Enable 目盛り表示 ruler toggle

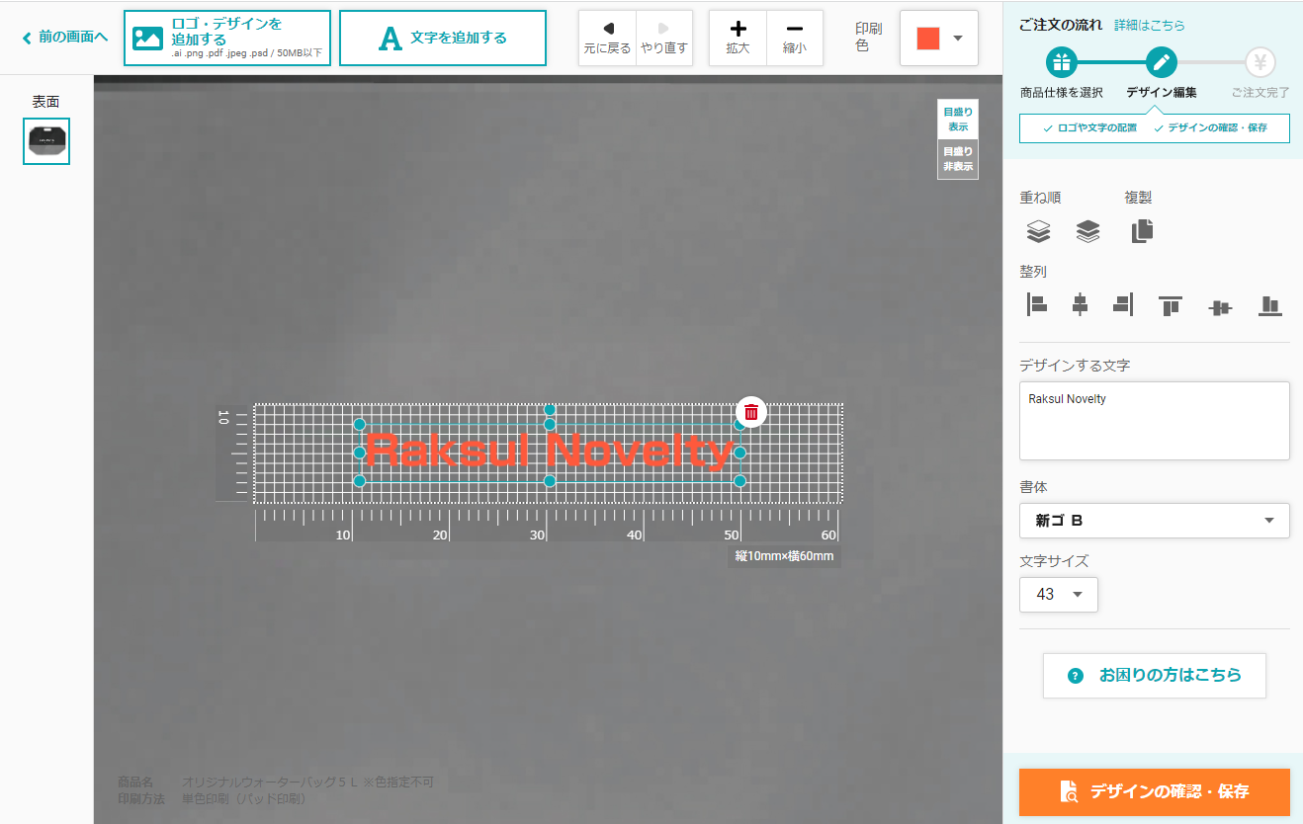point(957,120)
